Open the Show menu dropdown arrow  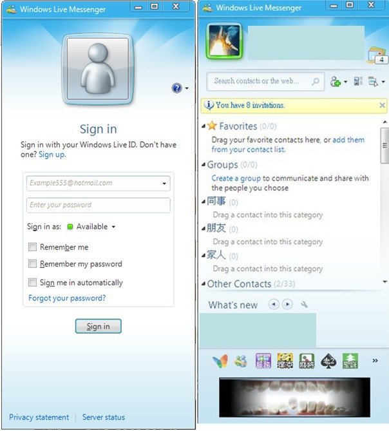[383, 82]
